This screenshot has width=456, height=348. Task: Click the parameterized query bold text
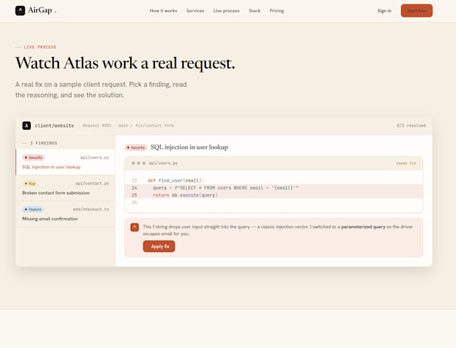pyautogui.click(x=363, y=227)
